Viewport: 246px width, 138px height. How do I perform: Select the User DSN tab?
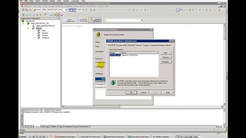(112, 45)
